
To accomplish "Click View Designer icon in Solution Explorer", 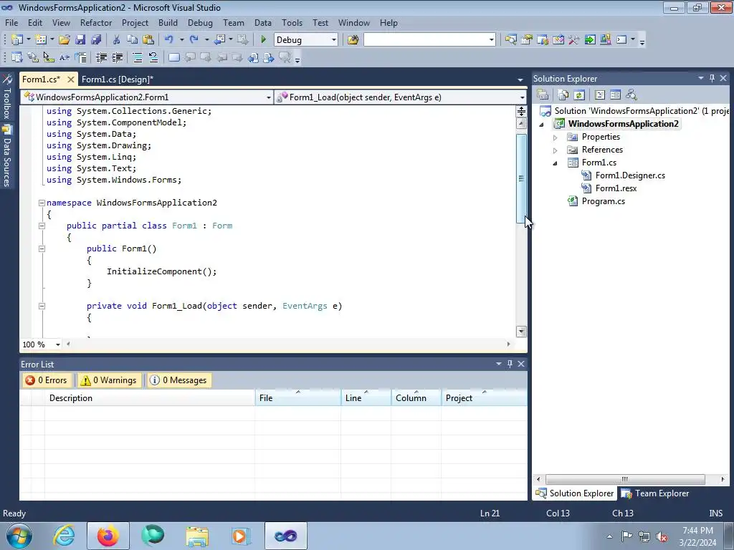I will (x=616, y=95).
